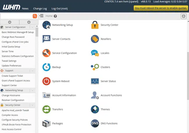Collapse the Networking Setup sidebar section
Image resolution: width=189 pixels, height=133 pixels.
coord(33,90)
